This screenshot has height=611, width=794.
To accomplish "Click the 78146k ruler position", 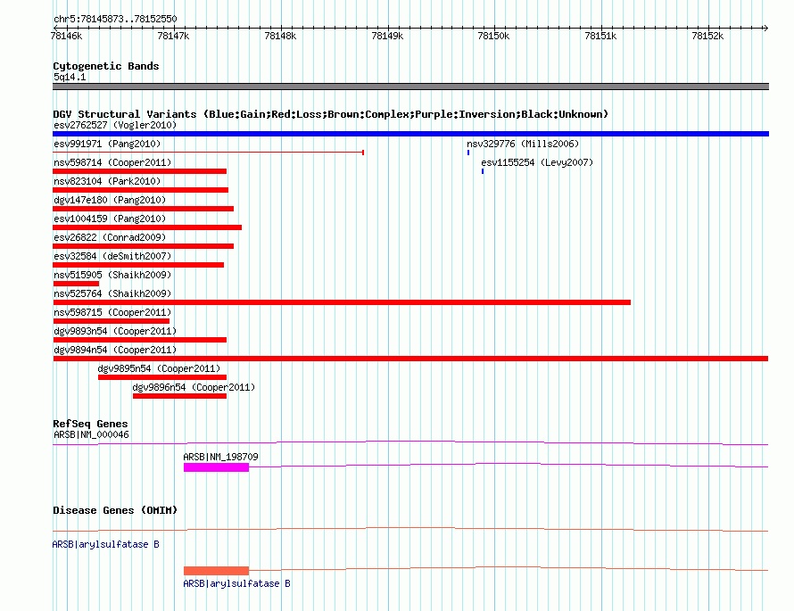I will (x=66, y=36).
